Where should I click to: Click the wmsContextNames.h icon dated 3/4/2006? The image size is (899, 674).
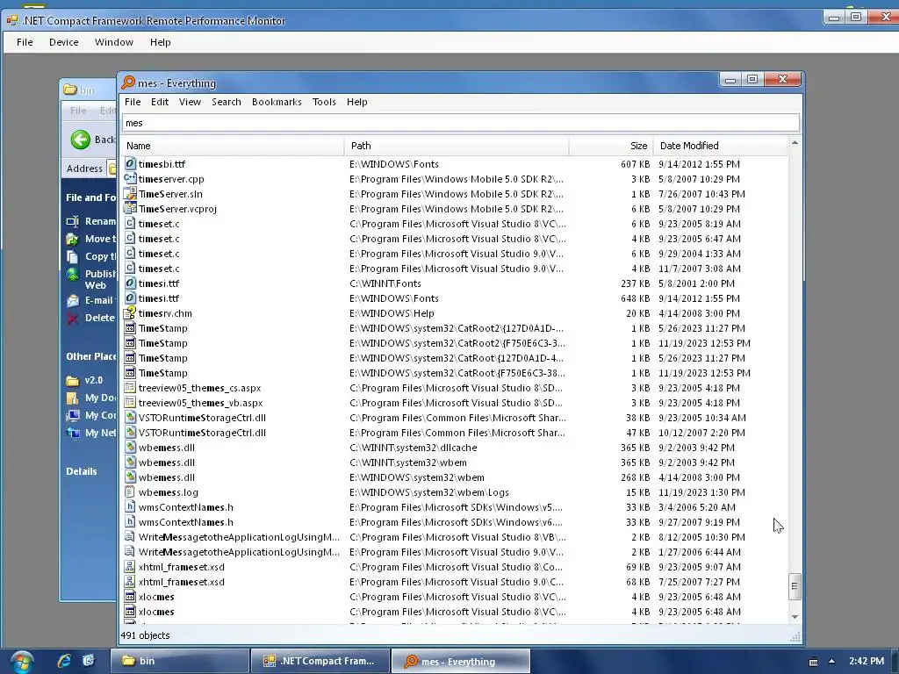130,506
